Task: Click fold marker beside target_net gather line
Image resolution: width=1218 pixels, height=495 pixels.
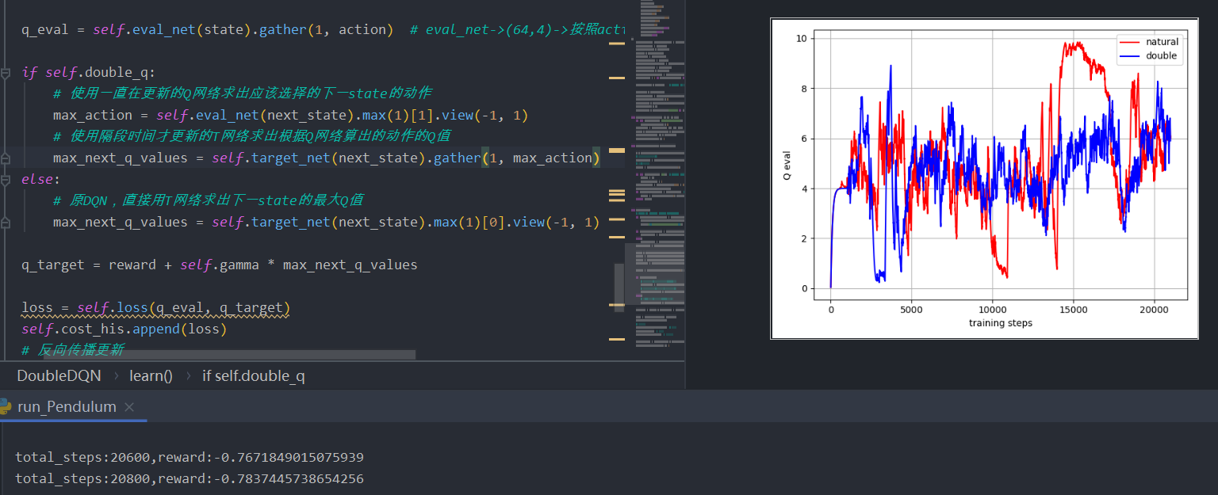Action: click(6, 158)
